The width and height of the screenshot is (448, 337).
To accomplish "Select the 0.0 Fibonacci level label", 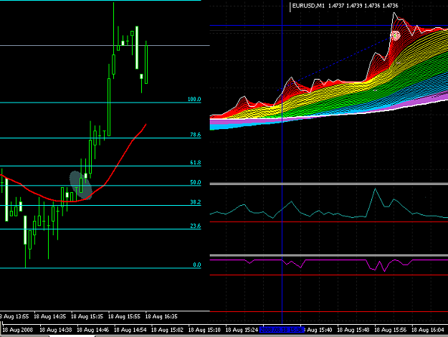I will click(197, 265).
